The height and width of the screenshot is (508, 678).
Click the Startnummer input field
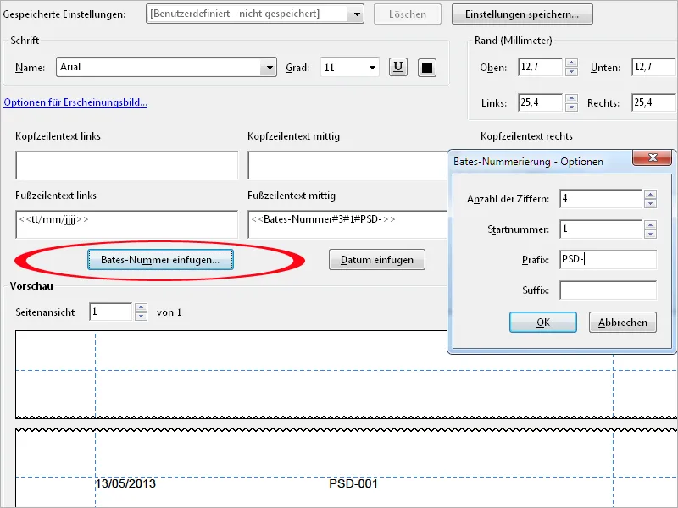click(601, 229)
